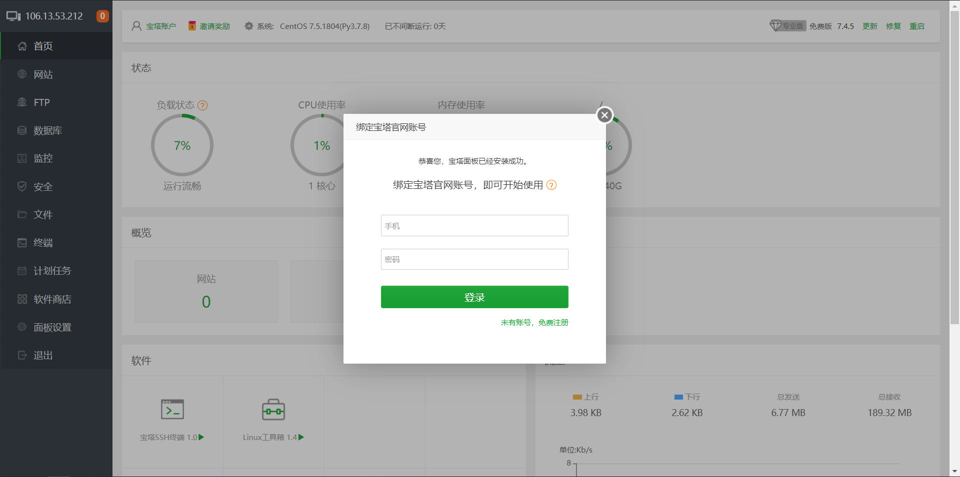Click the diamond 专业版 badge
This screenshot has width=960, height=477.
coord(787,25)
